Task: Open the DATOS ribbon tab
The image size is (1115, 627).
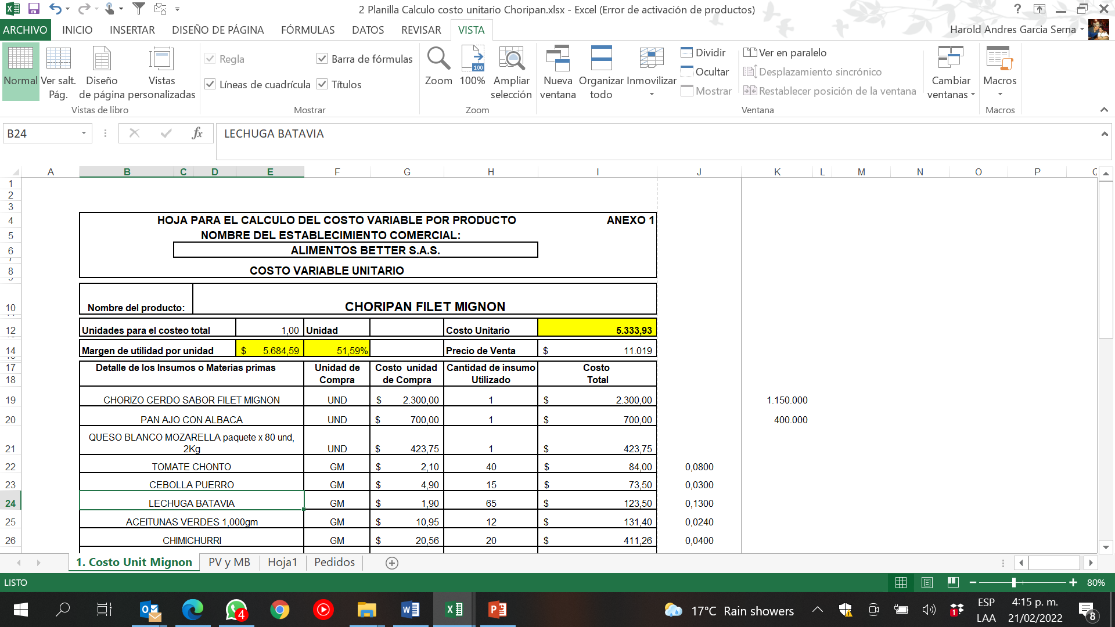Action: (x=368, y=30)
